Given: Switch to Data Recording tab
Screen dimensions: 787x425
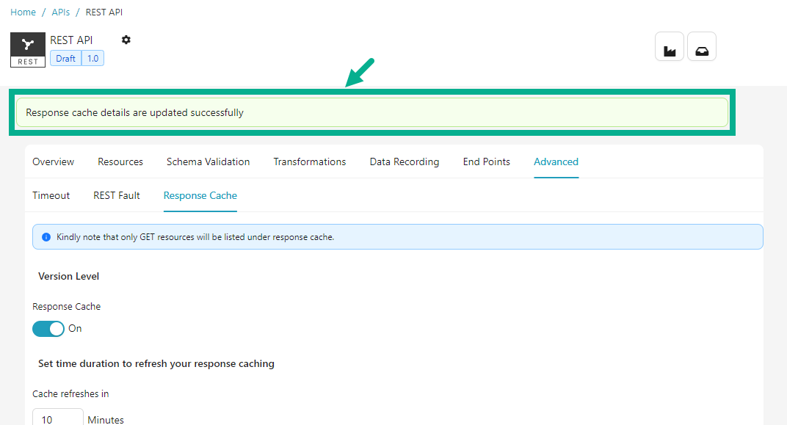Looking at the screenshot, I should 404,161.
